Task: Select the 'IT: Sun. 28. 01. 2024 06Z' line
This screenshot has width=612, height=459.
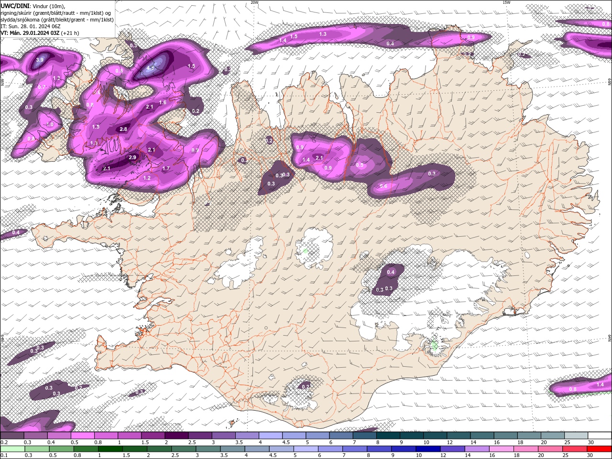Action: pos(31,26)
